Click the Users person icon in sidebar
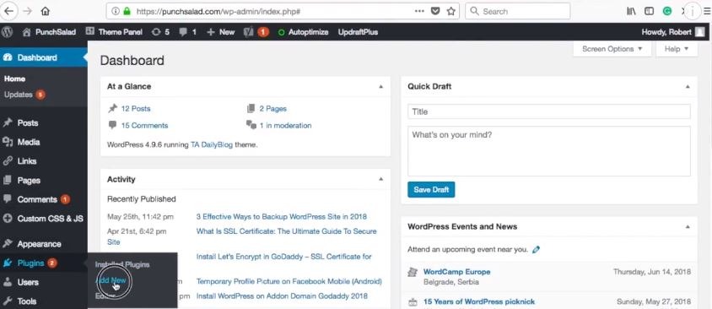This screenshot has height=309, width=712. [x=8, y=282]
